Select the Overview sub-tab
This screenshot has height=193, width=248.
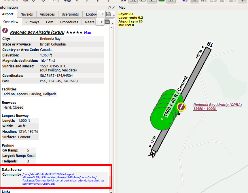(x=11, y=22)
